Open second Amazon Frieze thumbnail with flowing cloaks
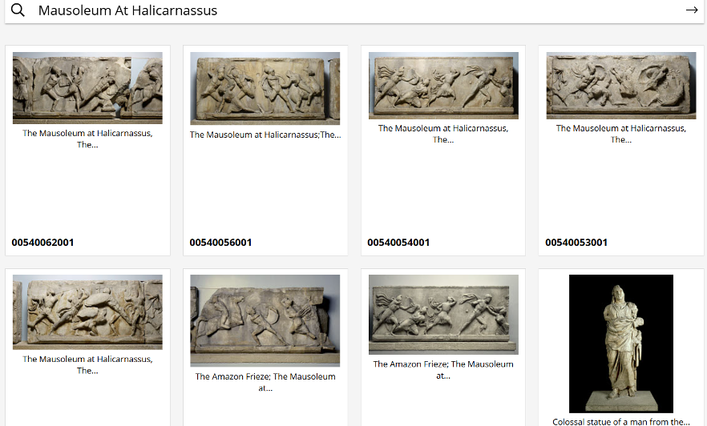This screenshot has width=707, height=426. (x=444, y=315)
